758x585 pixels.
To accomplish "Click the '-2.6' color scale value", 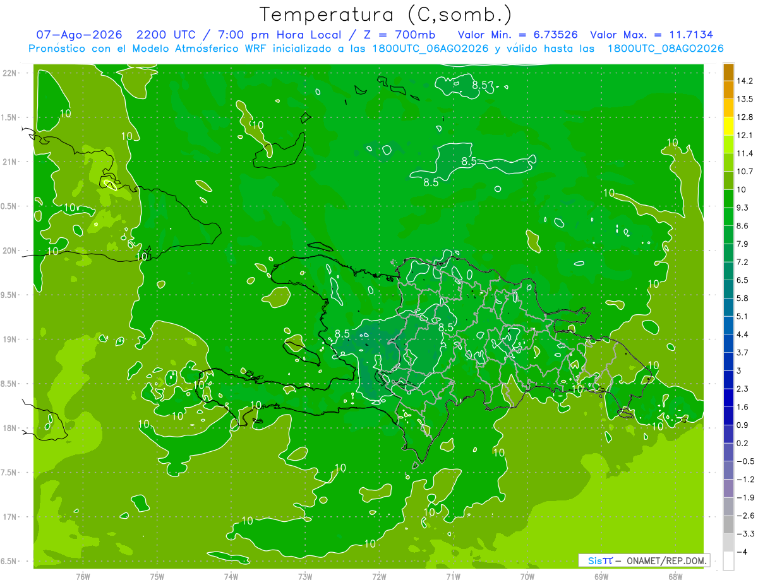I will [744, 516].
